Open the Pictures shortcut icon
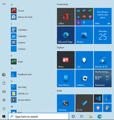This screenshot has width=114, height=120. tap(4, 92)
